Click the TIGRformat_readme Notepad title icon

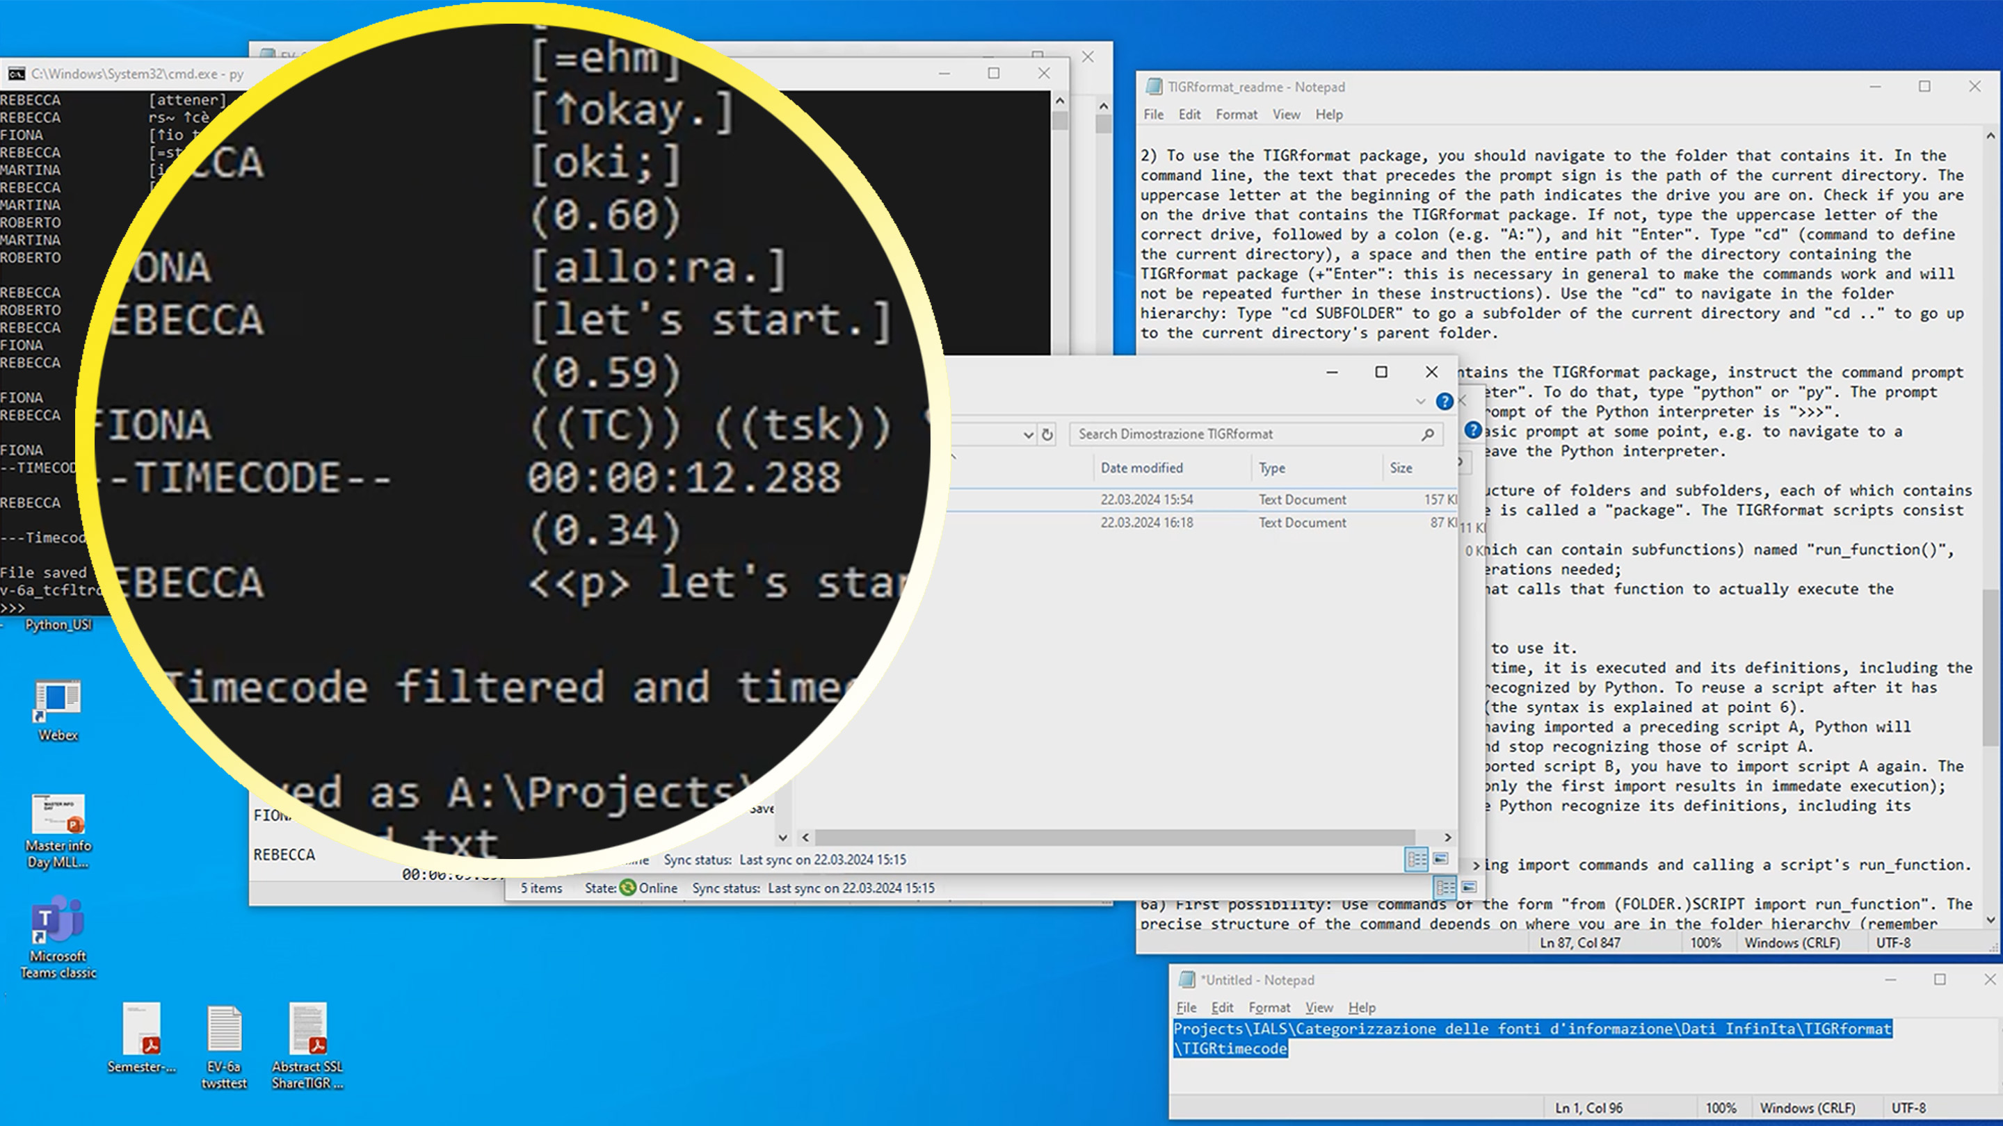coord(1154,87)
